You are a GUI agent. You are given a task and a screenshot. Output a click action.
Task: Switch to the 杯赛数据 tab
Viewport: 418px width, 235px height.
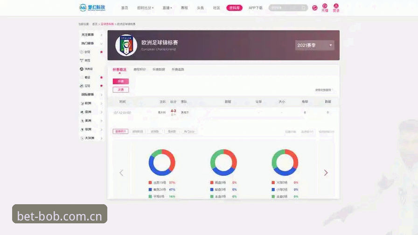pos(159,69)
